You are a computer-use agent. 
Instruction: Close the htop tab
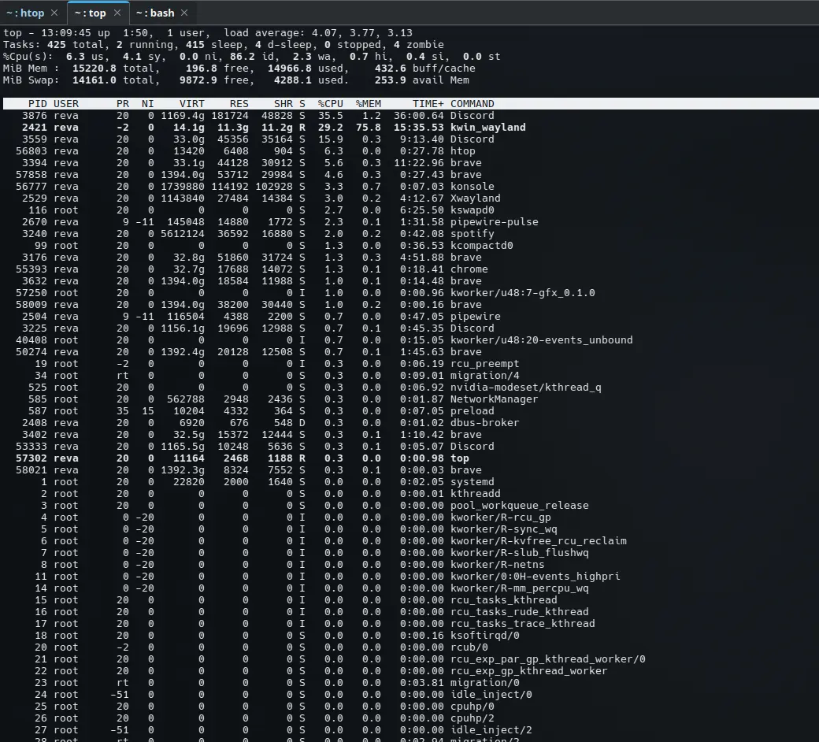55,13
